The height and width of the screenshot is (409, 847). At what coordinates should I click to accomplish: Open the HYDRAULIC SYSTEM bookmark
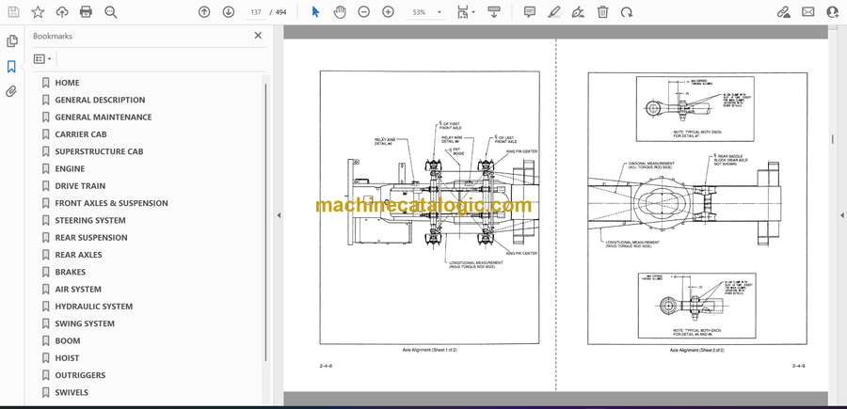click(93, 306)
